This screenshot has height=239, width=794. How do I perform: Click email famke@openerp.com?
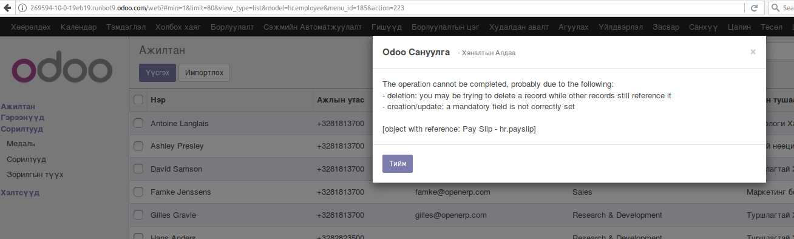point(453,192)
